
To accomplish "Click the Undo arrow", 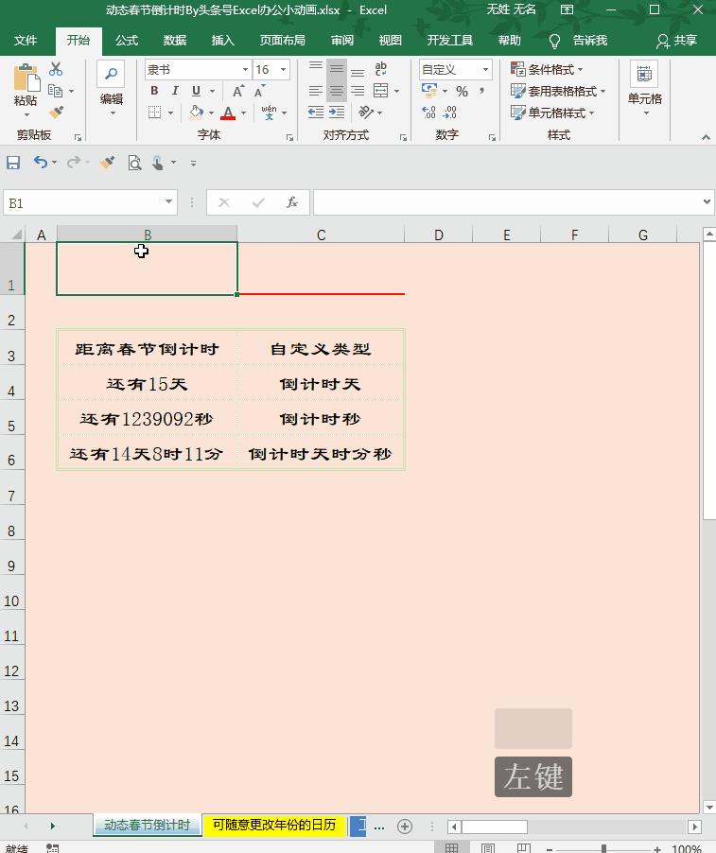I will click(x=41, y=162).
